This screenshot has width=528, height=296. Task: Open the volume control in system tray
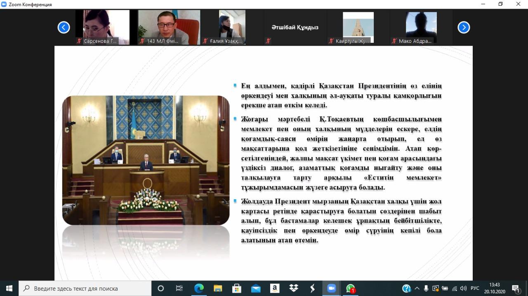click(x=463, y=288)
